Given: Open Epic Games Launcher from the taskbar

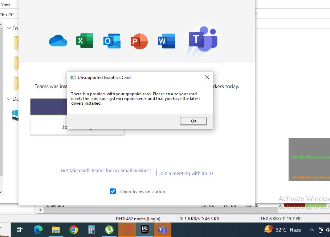Looking at the screenshot, I should pyautogui.click(x=145, y=230).
